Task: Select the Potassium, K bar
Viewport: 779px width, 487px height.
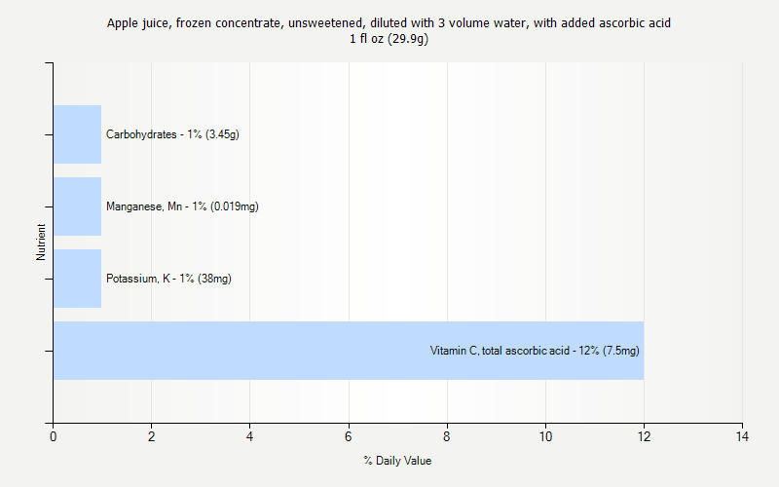Action: click(77, 279)
